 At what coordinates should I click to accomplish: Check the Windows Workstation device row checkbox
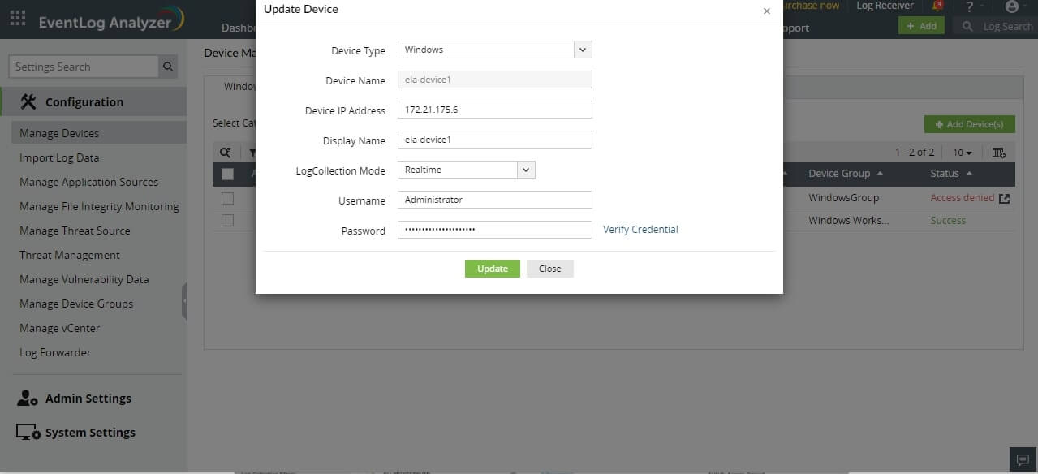coord(227,221)
